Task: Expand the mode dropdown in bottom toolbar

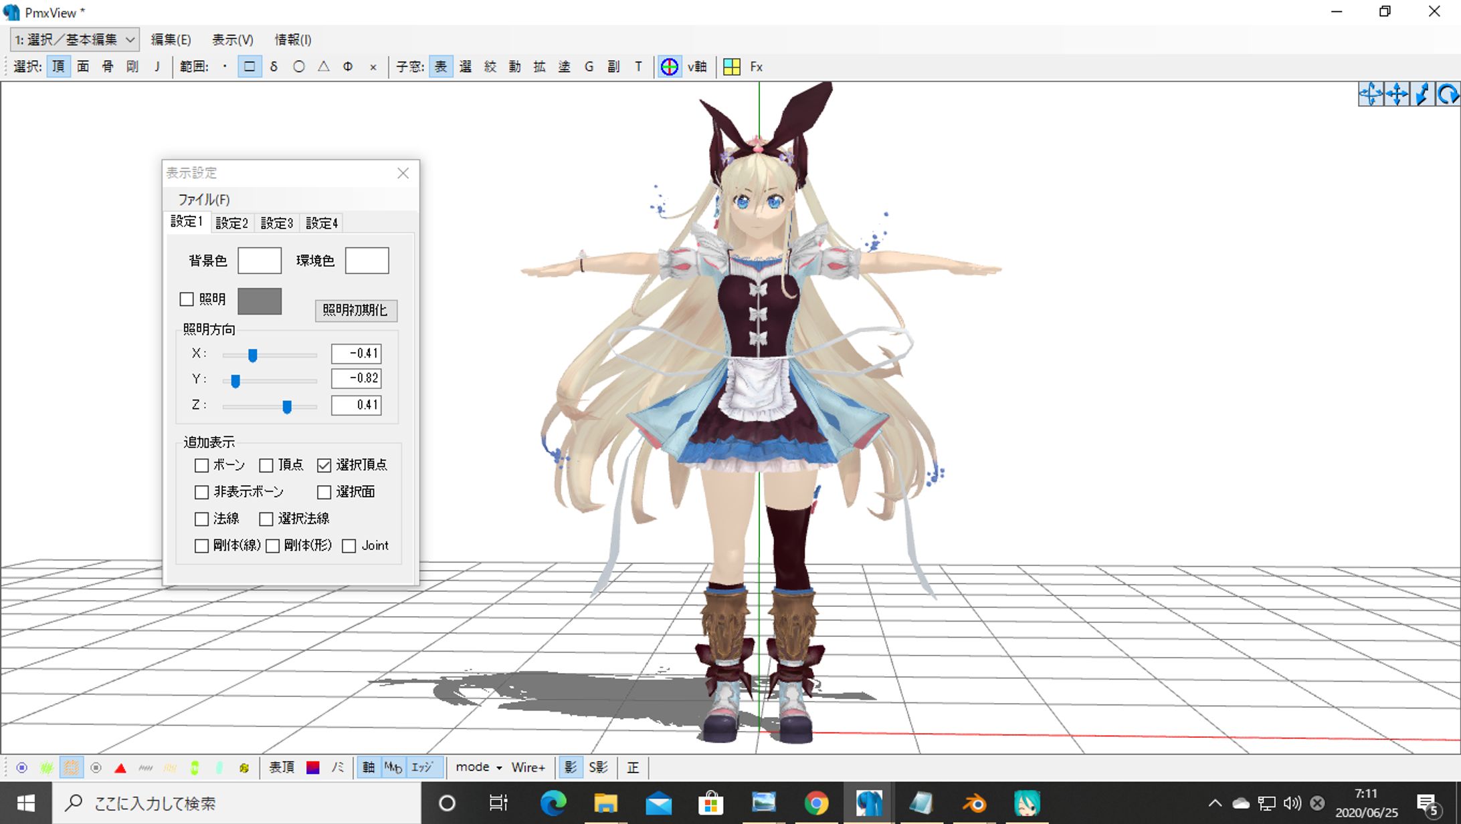Action: coord(479,768)
